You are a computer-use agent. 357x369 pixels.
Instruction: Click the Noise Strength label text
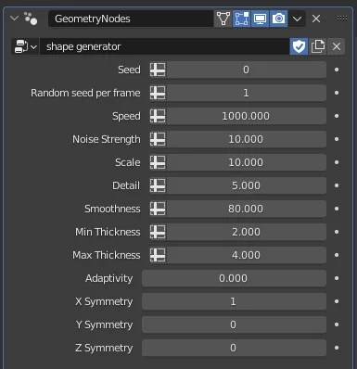coord(107,139)
